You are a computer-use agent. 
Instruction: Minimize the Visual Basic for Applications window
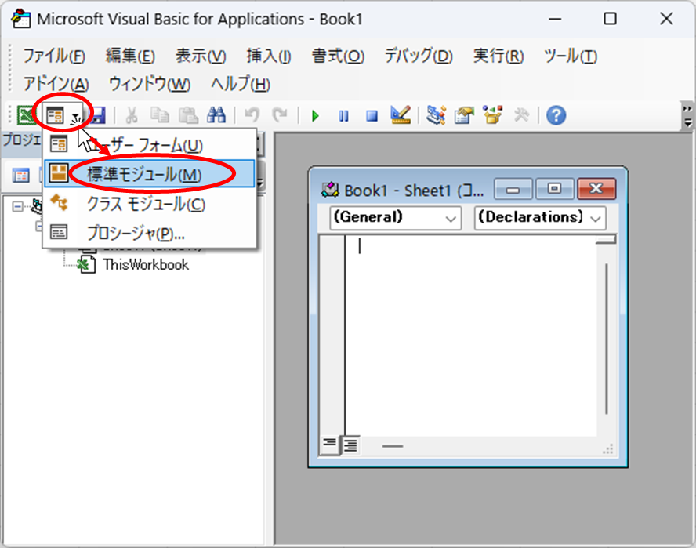point(555,19)
